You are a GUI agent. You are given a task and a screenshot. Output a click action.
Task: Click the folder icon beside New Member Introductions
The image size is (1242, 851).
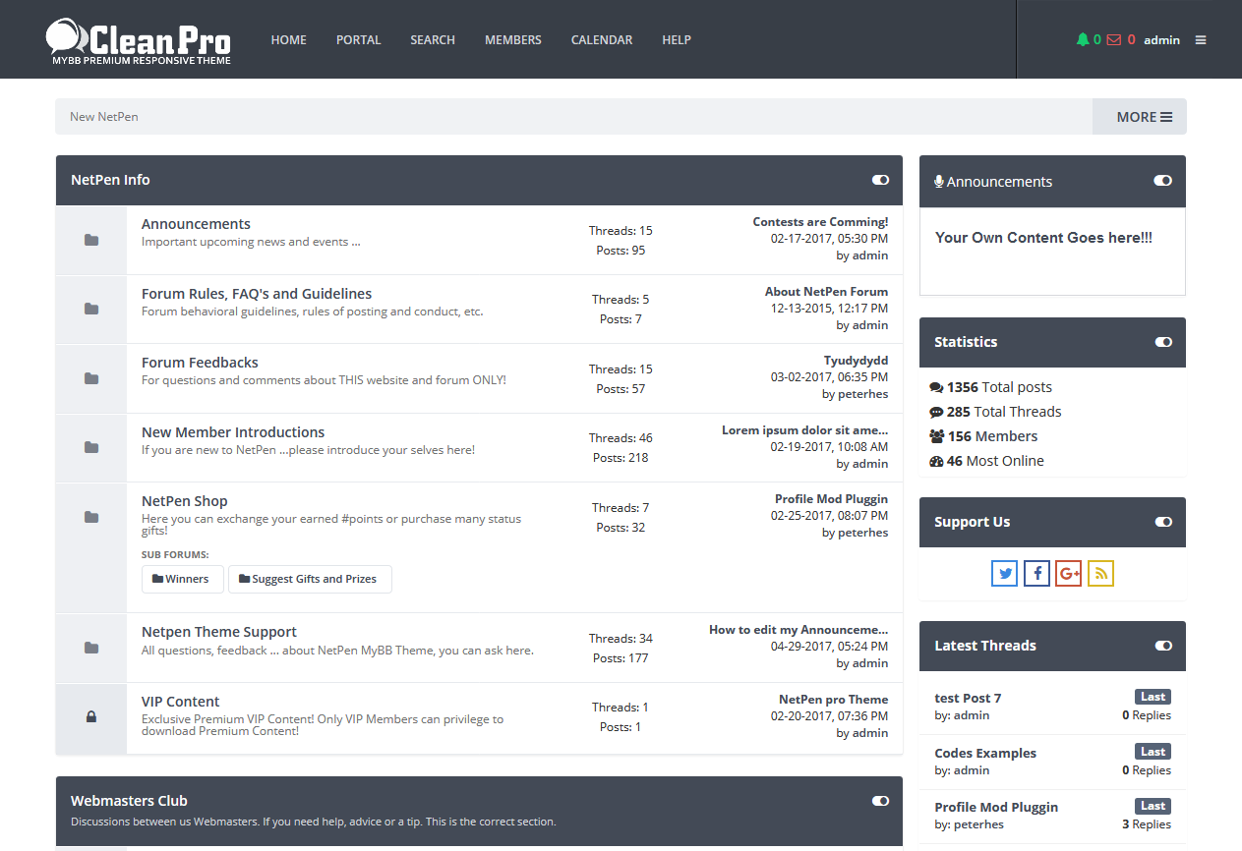(x=90, y=446)
